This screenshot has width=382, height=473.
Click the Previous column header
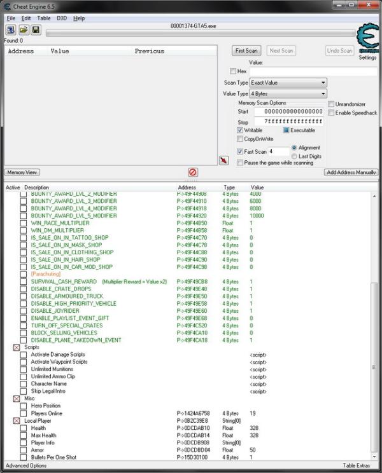pos(150,51)
